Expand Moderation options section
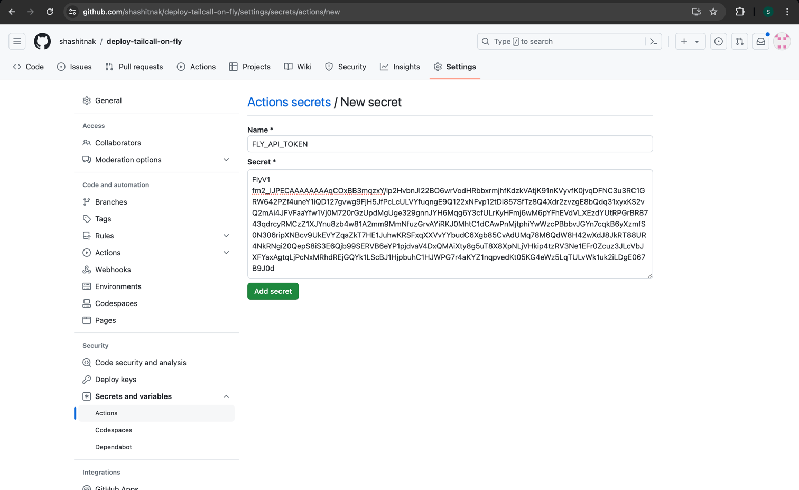This screenshot has height=490, width=799. pyautogui.click(x=226, y=160)
